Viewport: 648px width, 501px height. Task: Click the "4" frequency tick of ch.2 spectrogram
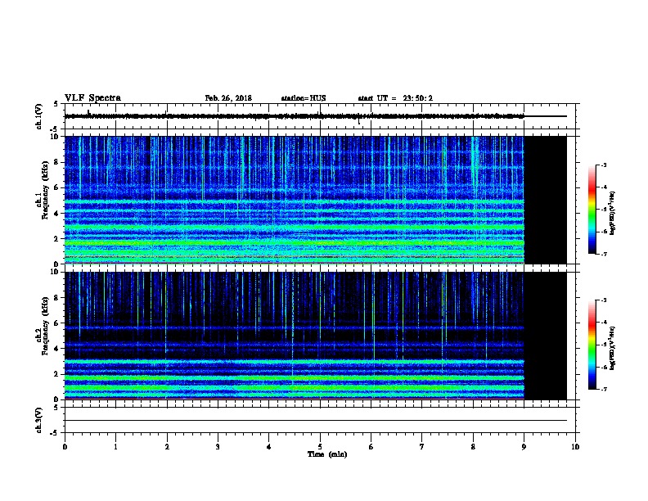[x=57, y=349]
